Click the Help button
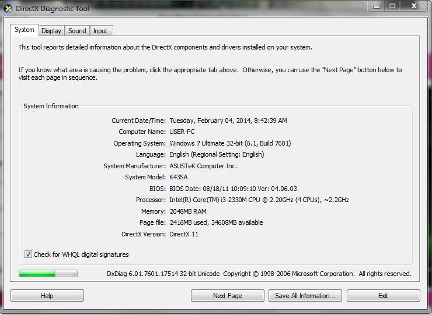This screenshot has width=432, height=315. (x=47, y=295)
